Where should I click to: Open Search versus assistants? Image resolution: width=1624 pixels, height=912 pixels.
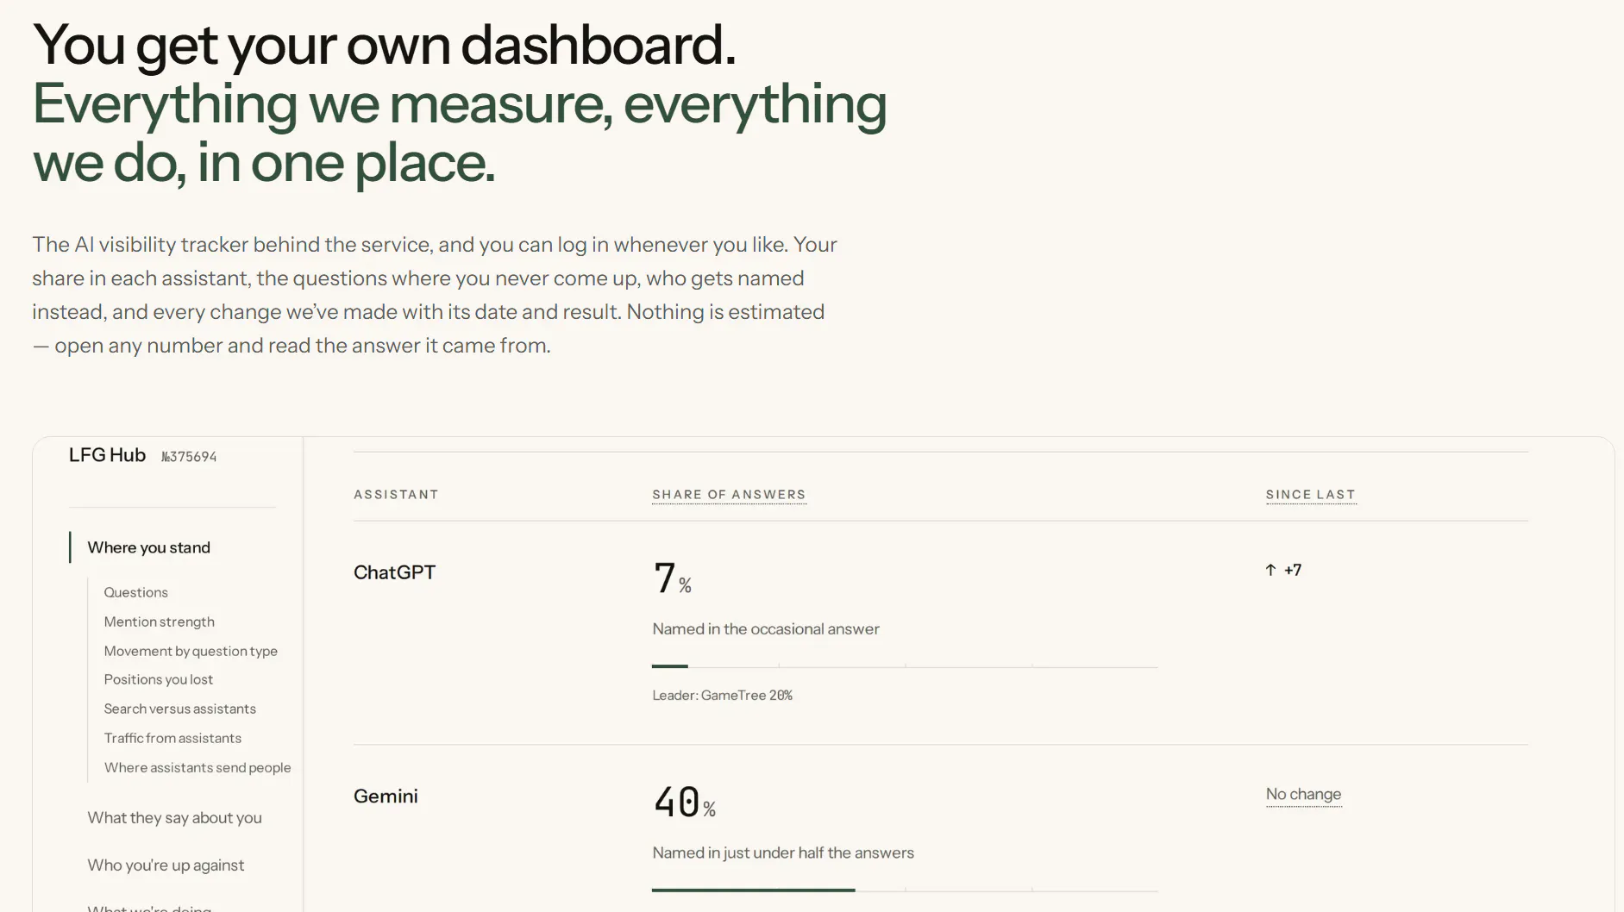coord(179,709)
